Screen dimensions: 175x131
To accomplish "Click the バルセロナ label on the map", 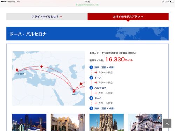I will coord(20,74).
